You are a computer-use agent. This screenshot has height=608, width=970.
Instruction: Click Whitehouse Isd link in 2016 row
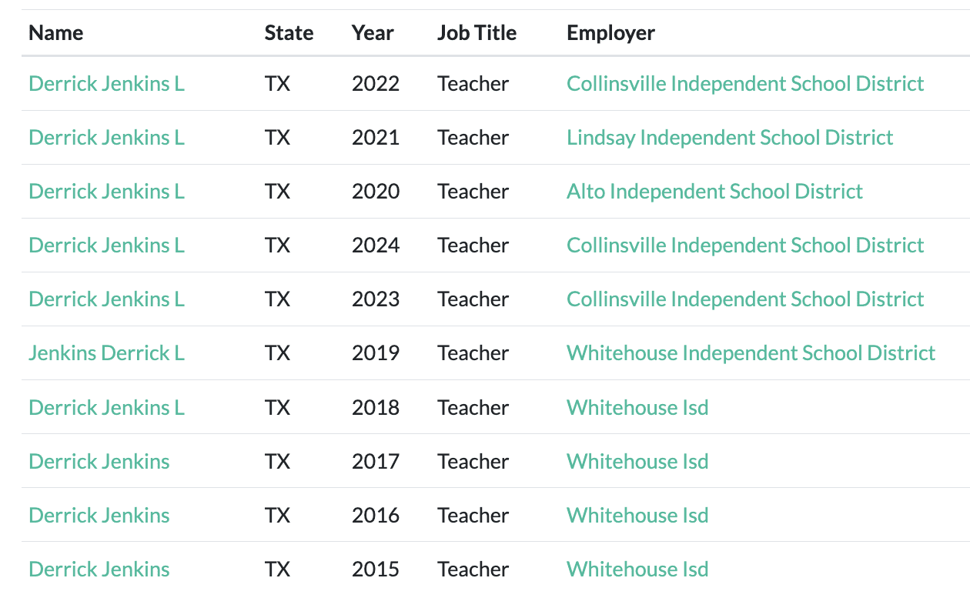(637, 515)
